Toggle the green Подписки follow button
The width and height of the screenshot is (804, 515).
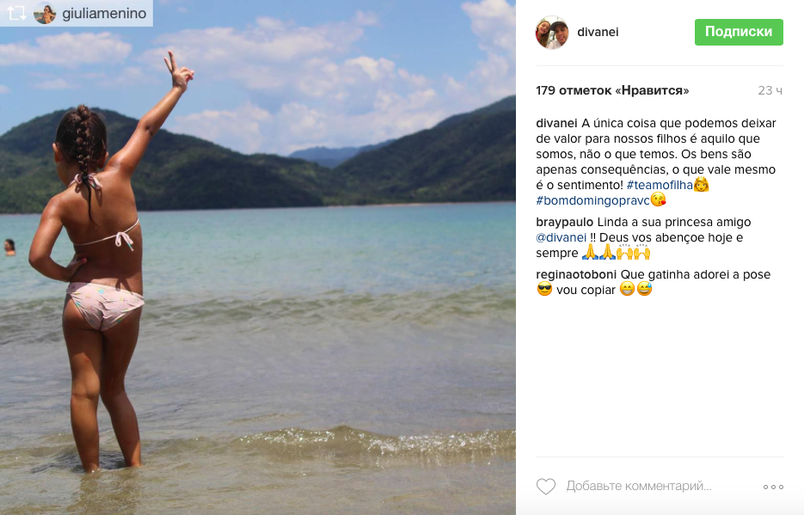(x=739, y=32)
